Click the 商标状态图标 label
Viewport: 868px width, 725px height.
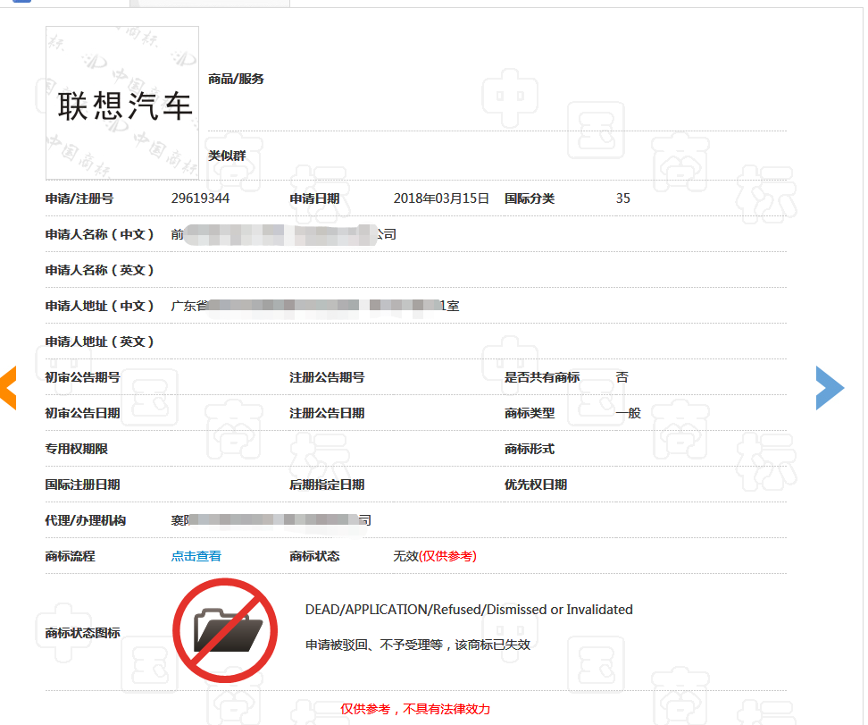(x=82, y=633)
